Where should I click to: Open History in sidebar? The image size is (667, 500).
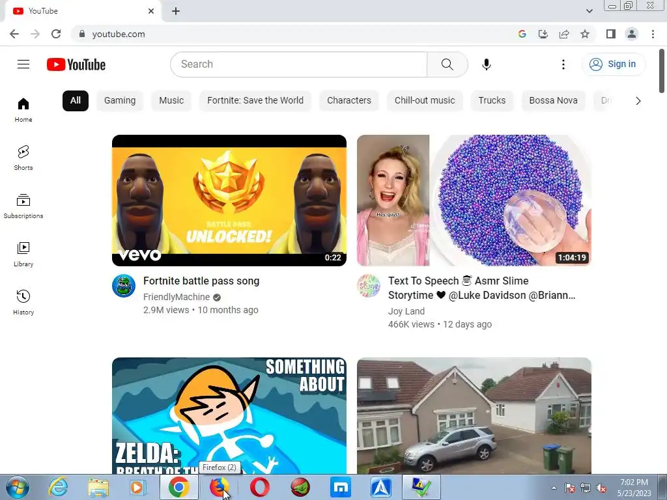point(23,302)
